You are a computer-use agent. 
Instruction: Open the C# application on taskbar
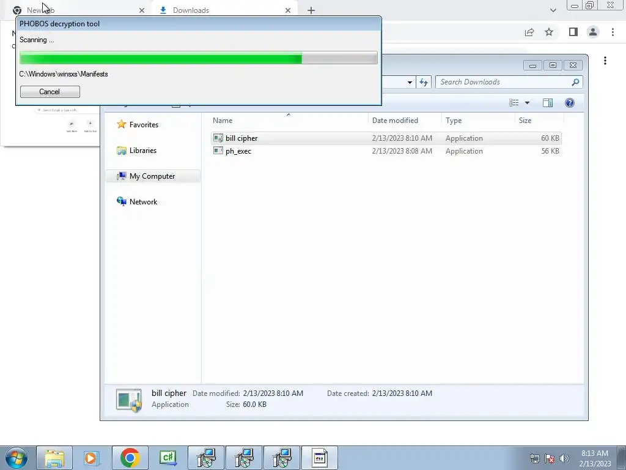[x=168, y=458]
